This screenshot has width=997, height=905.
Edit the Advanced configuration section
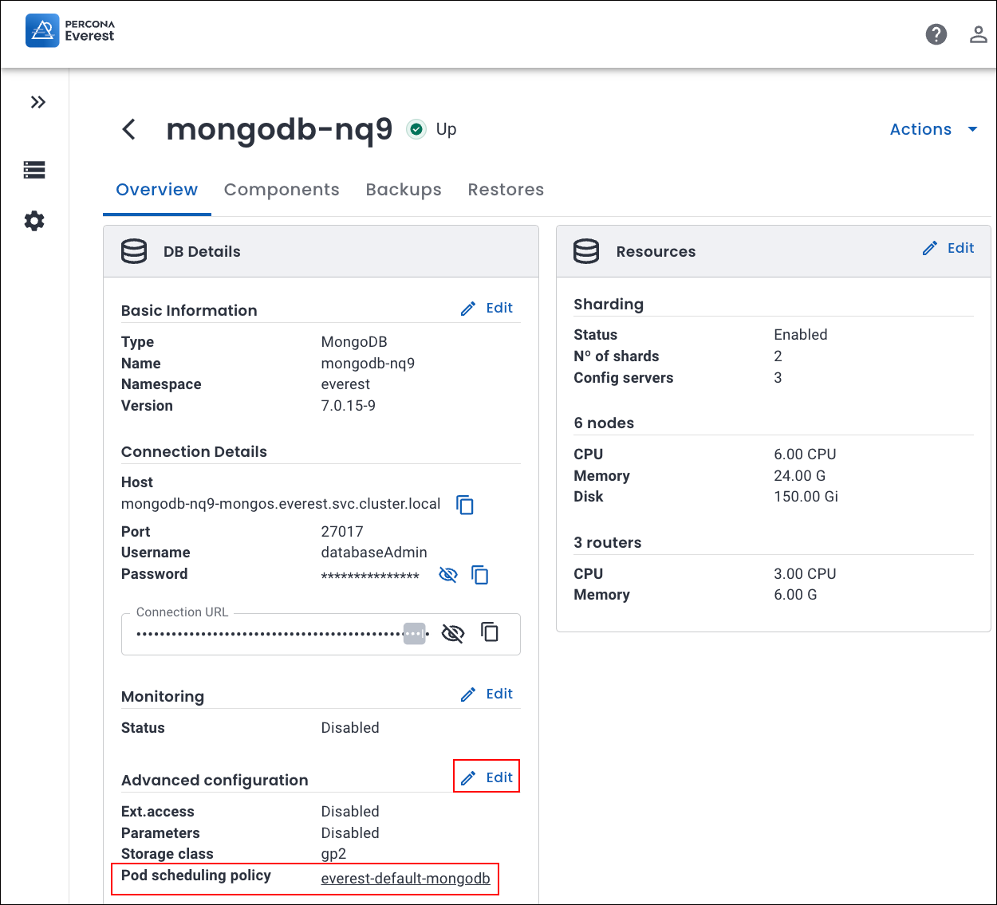[487, 777]
